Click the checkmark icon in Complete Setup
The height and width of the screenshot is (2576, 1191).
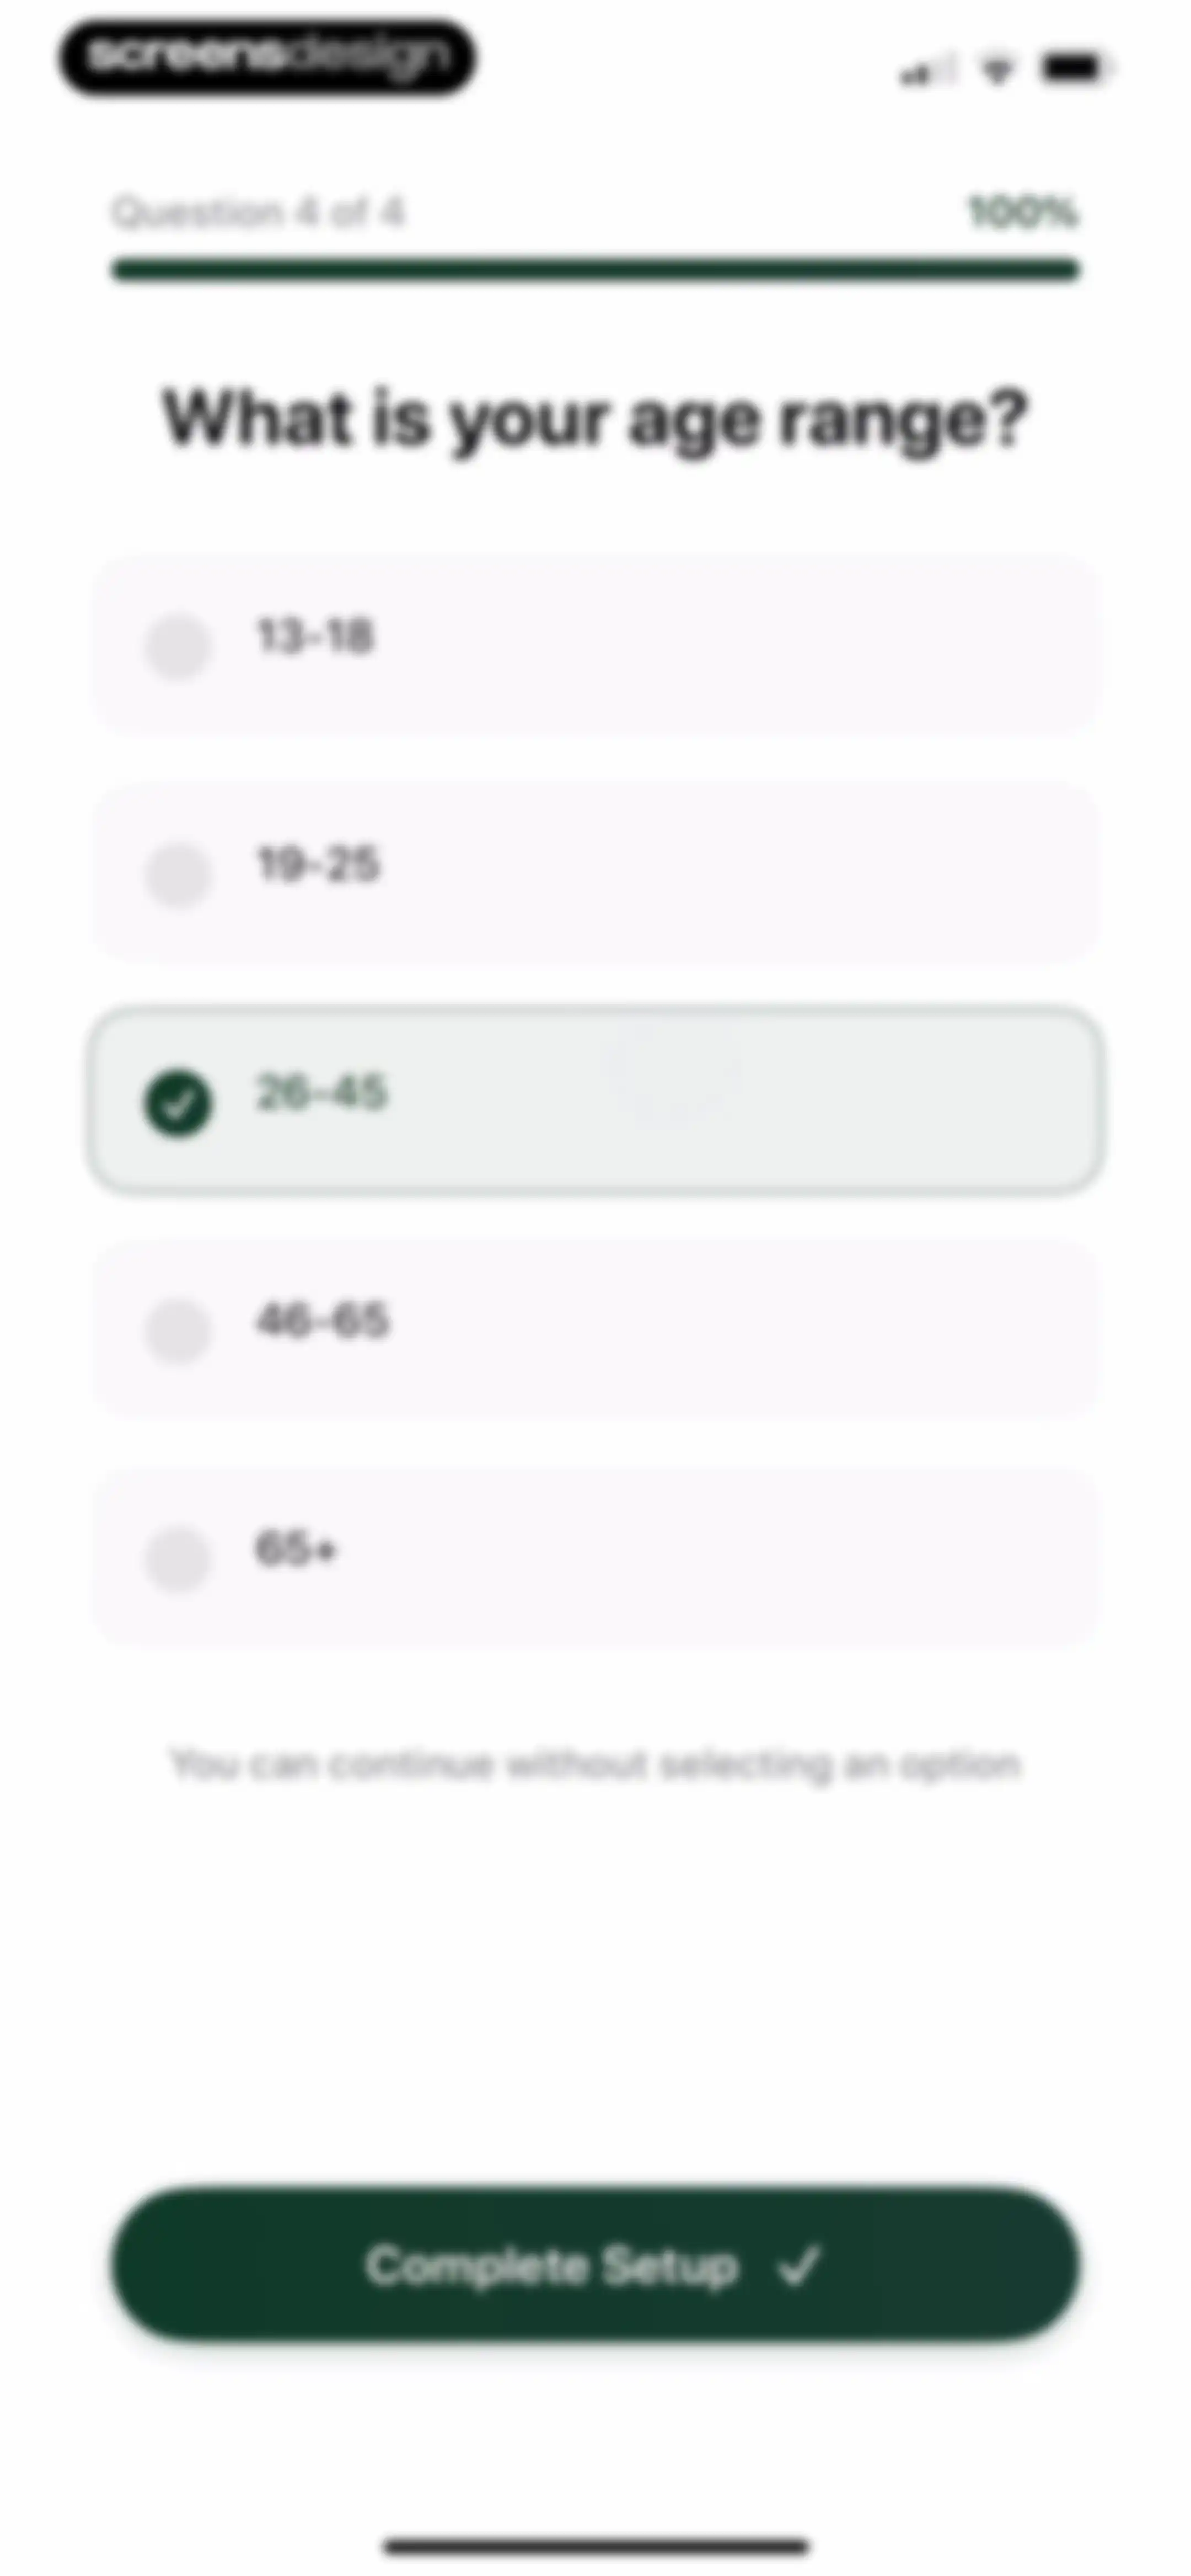point(800,2266)
